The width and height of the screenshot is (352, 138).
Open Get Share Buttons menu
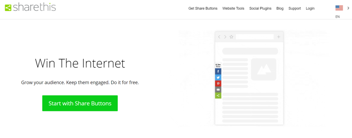pos(203,9)
